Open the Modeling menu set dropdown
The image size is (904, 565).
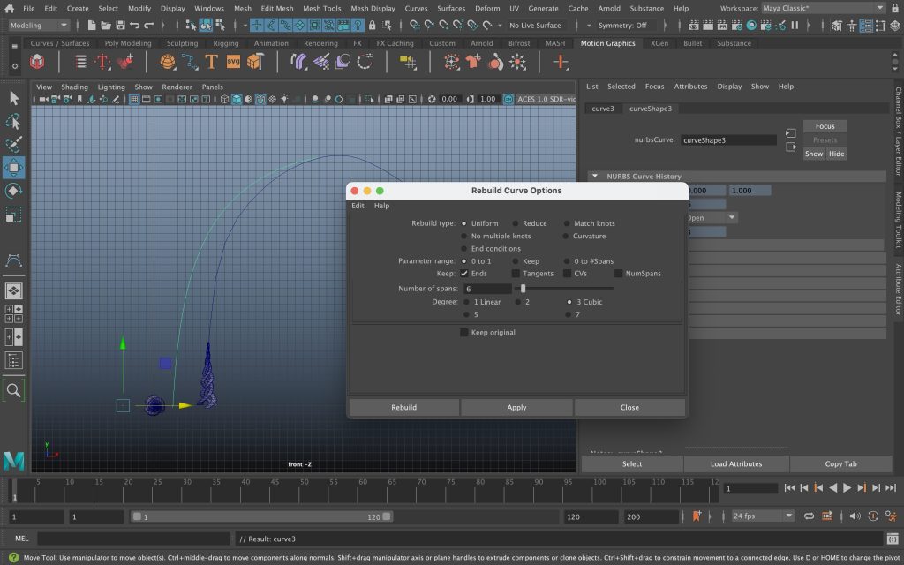39,26
